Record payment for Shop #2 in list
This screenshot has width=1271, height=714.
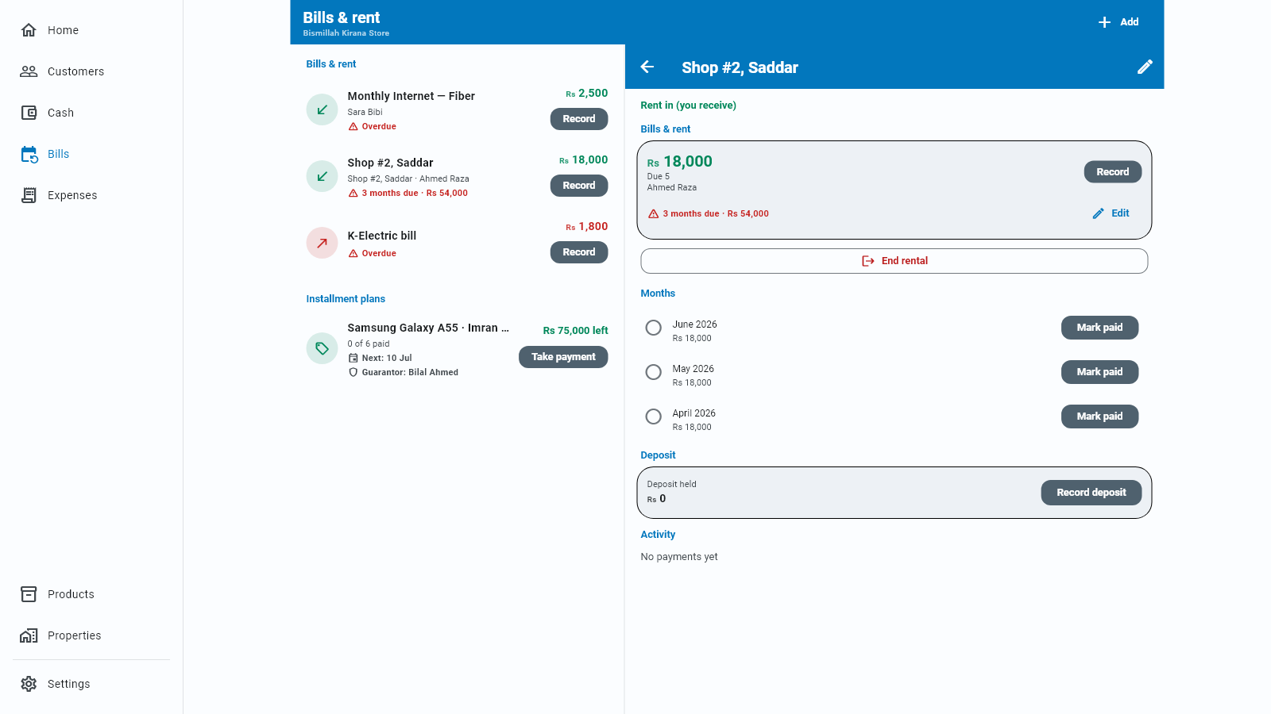pos(579,186)
